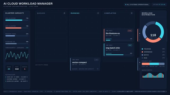Click the Memory Pool capacity bar
The image size is (170, 95).
tap(17, 36)
